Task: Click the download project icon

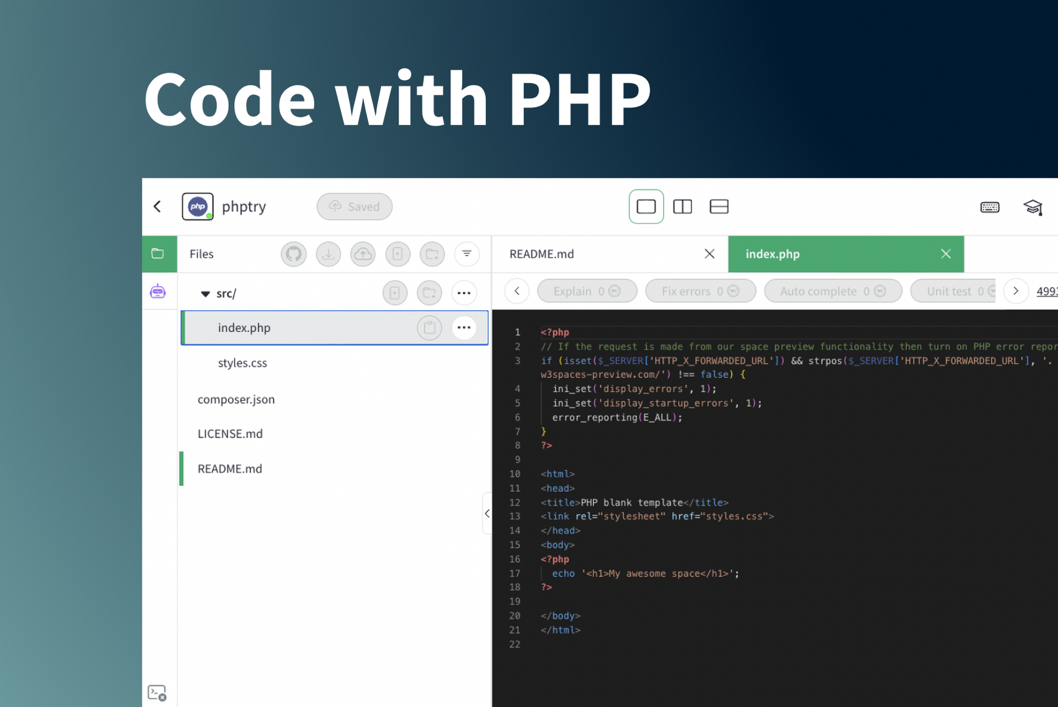Action: (x=328, y=254)
